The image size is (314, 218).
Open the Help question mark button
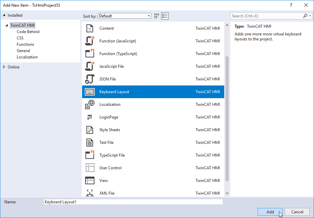[291, 5]
